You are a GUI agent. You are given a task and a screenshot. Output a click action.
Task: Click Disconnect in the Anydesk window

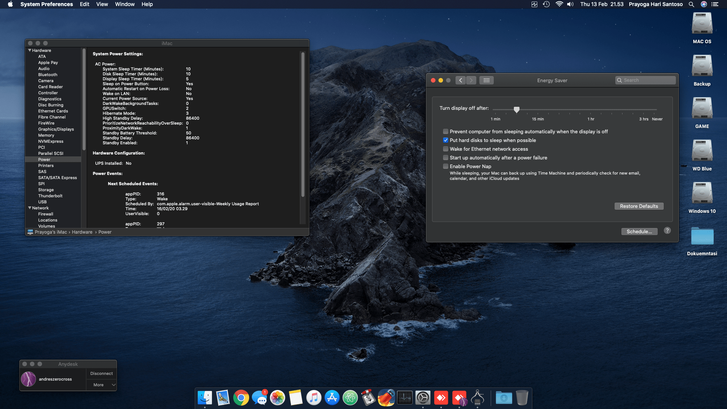coord(101,373)
